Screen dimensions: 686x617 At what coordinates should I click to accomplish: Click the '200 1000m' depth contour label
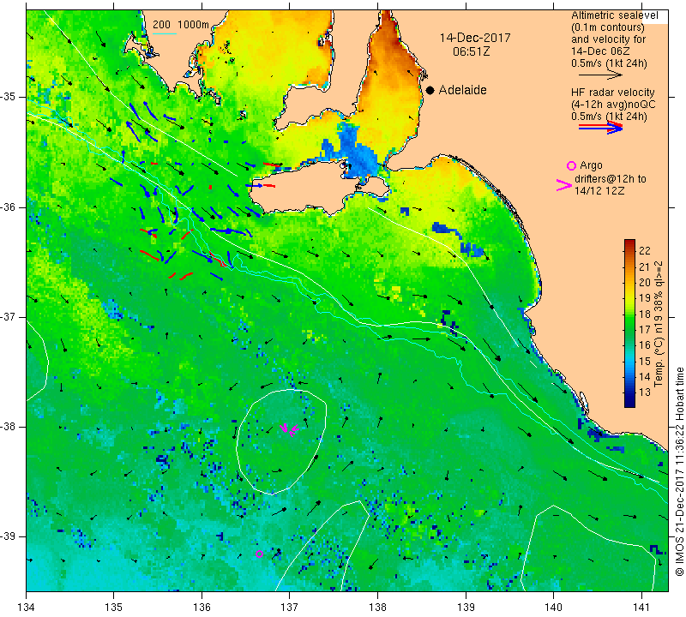pos(181,25)
